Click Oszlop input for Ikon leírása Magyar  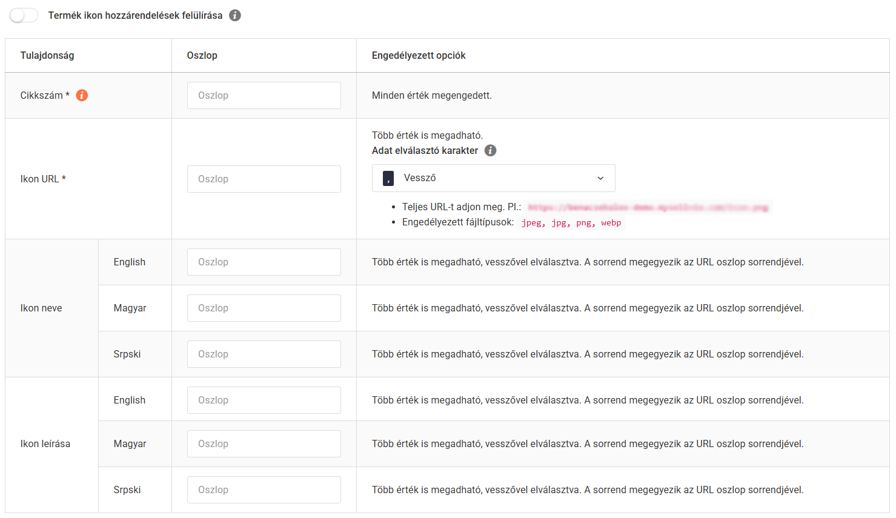point(264,443)
